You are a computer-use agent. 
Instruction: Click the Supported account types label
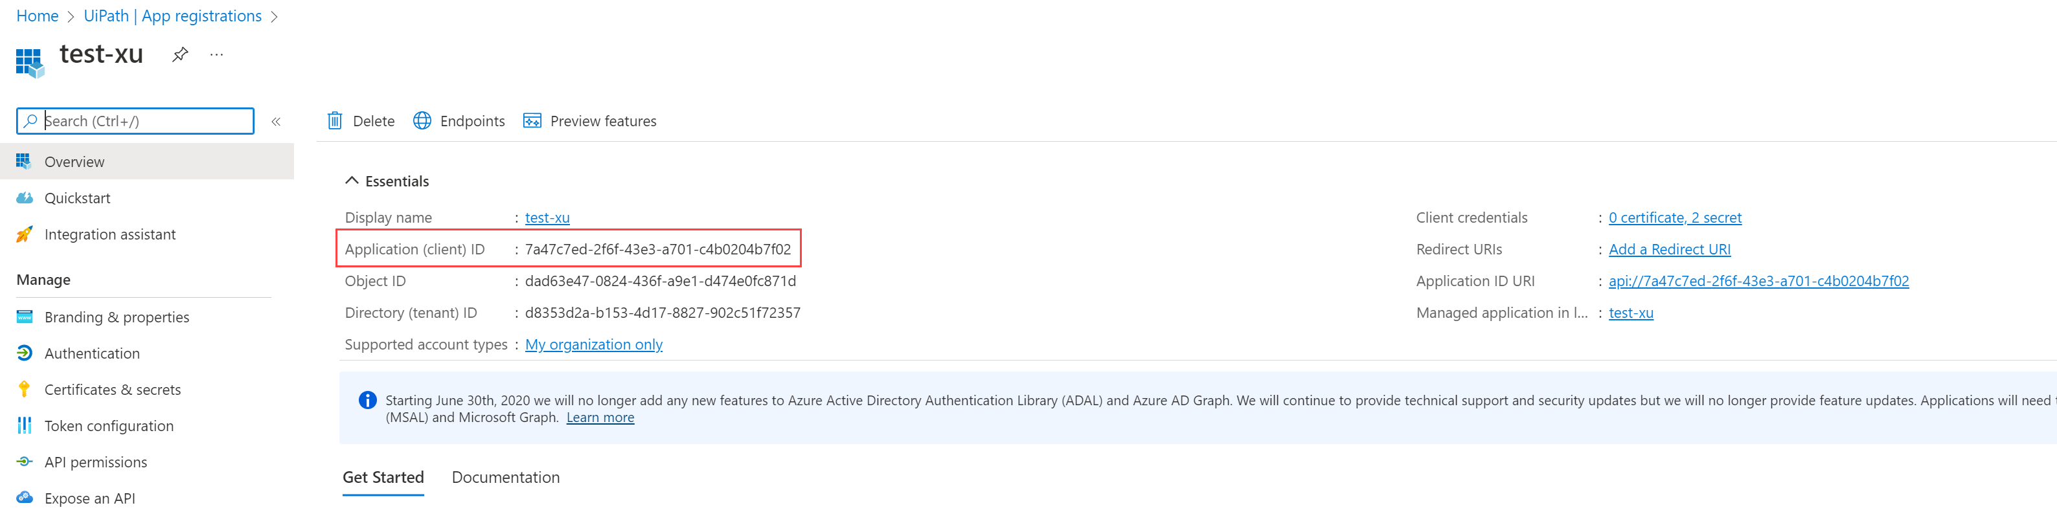point(426,344)
